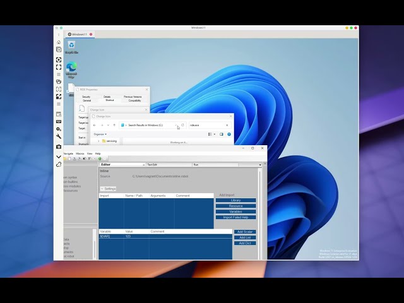Click the ride.exe search field

(207, 125)
